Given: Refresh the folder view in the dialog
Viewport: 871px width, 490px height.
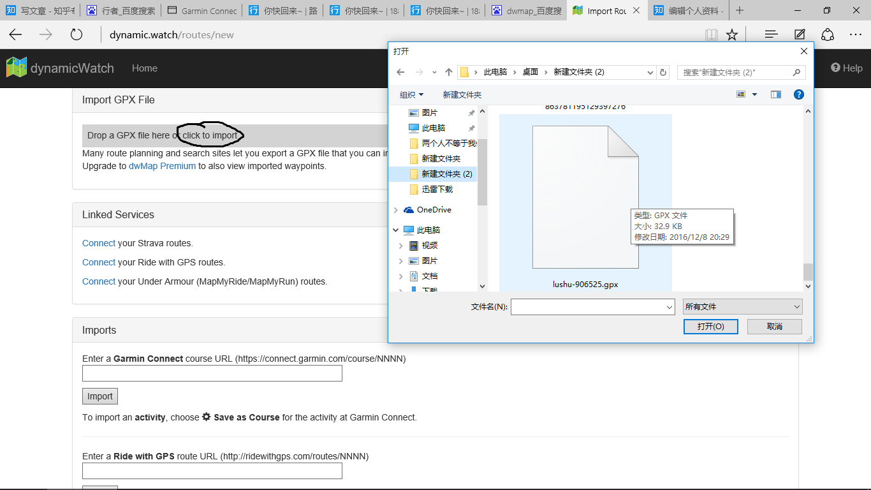Looking at the screenshot, I should 663,72.
